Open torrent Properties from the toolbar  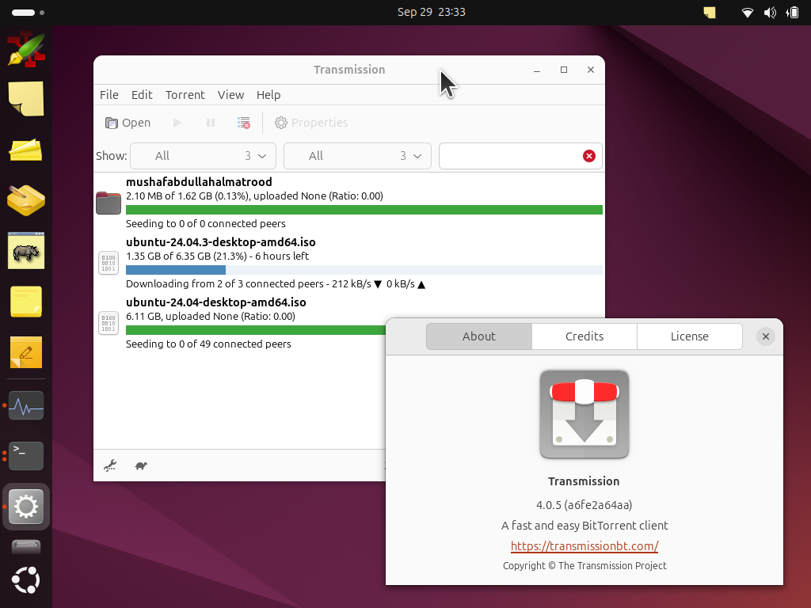[310, 123]
